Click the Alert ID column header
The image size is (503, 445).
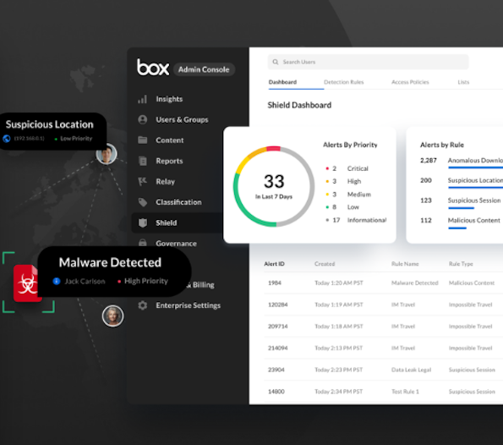point(274,264)
